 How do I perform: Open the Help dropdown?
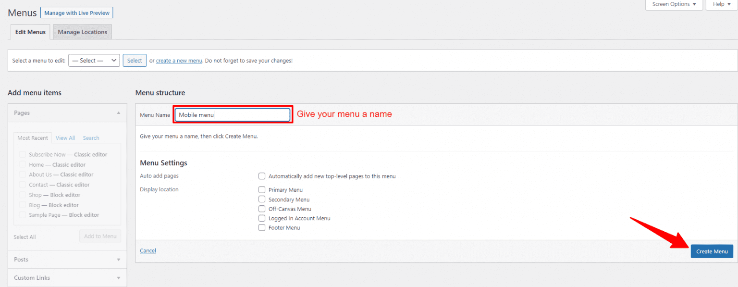point(722,4)
